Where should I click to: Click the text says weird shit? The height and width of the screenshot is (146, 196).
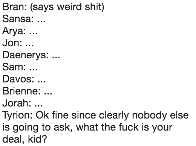67,7
